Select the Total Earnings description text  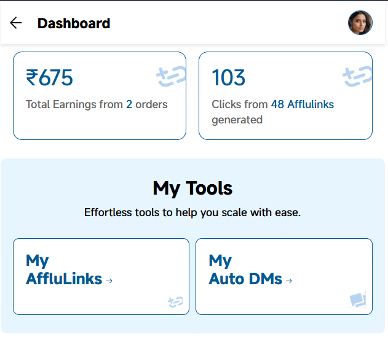[x=74, y=104]
